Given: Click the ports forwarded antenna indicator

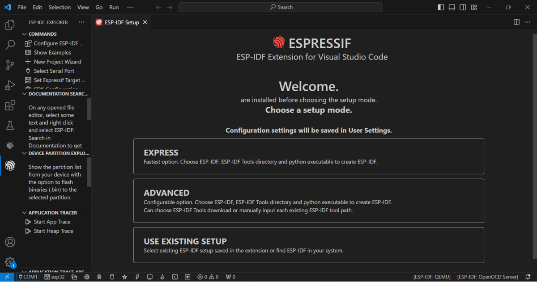Looking at the screenshot, I should [x=230, y=277].
